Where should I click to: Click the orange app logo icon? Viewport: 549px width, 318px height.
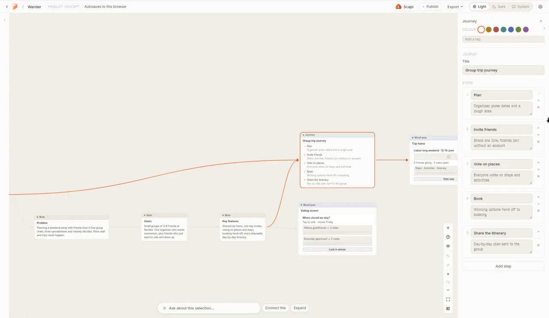pyautogui.click(x=15, y=7)
